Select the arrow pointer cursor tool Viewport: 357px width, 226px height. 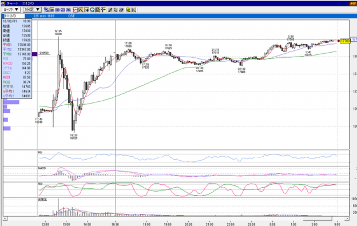(116, 10)
